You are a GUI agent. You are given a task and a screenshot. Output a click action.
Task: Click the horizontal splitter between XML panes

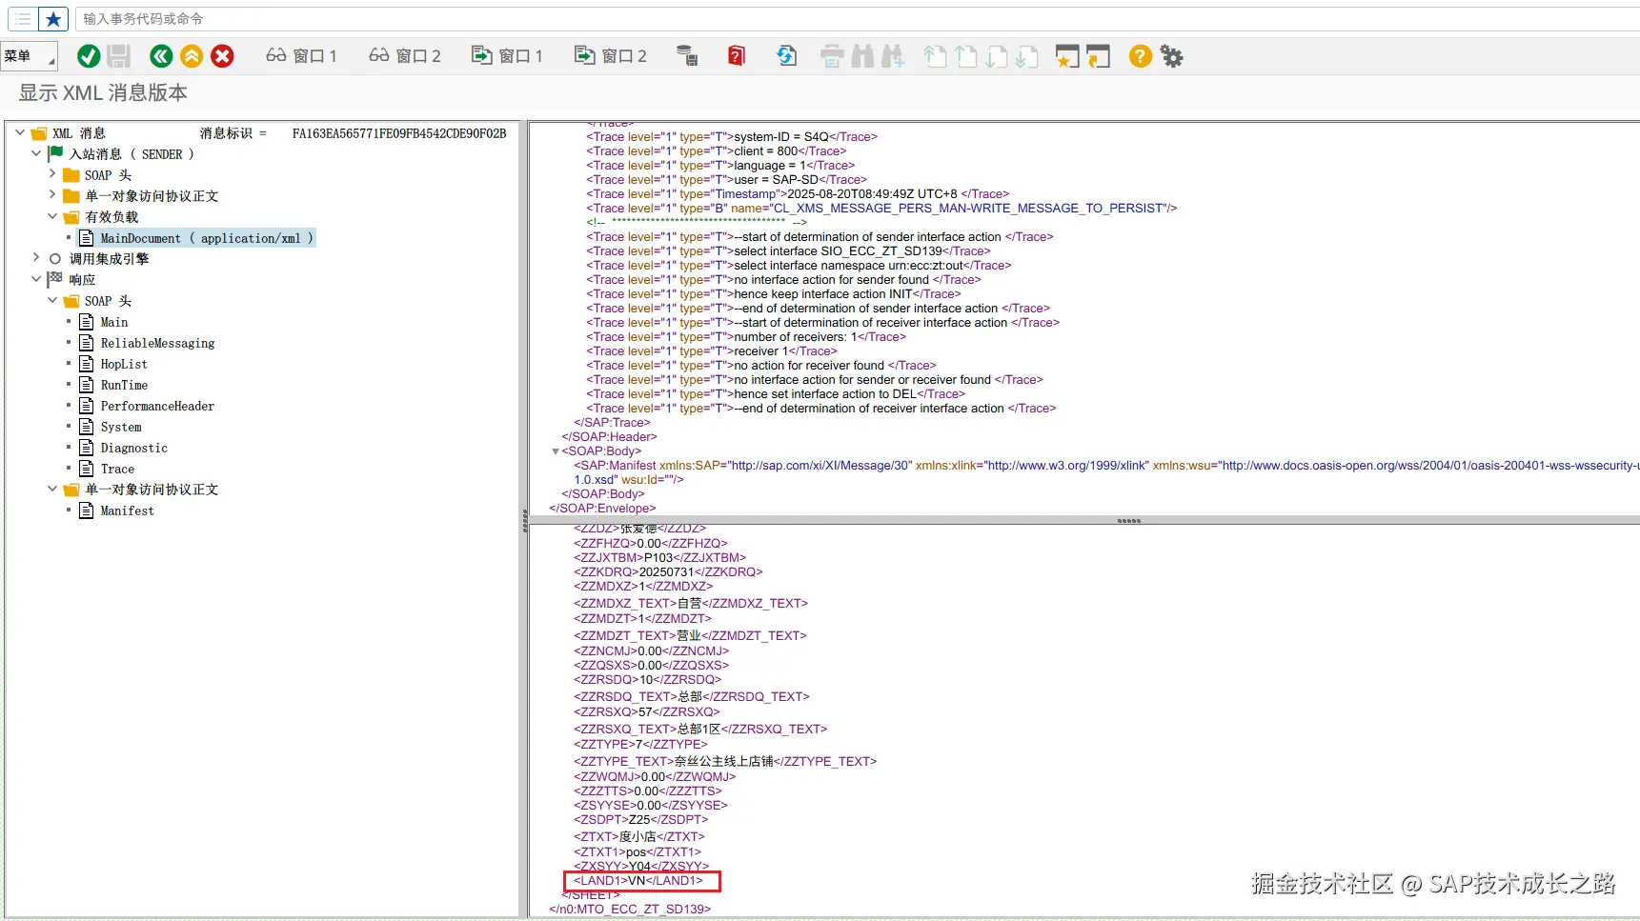[1128, 521]
